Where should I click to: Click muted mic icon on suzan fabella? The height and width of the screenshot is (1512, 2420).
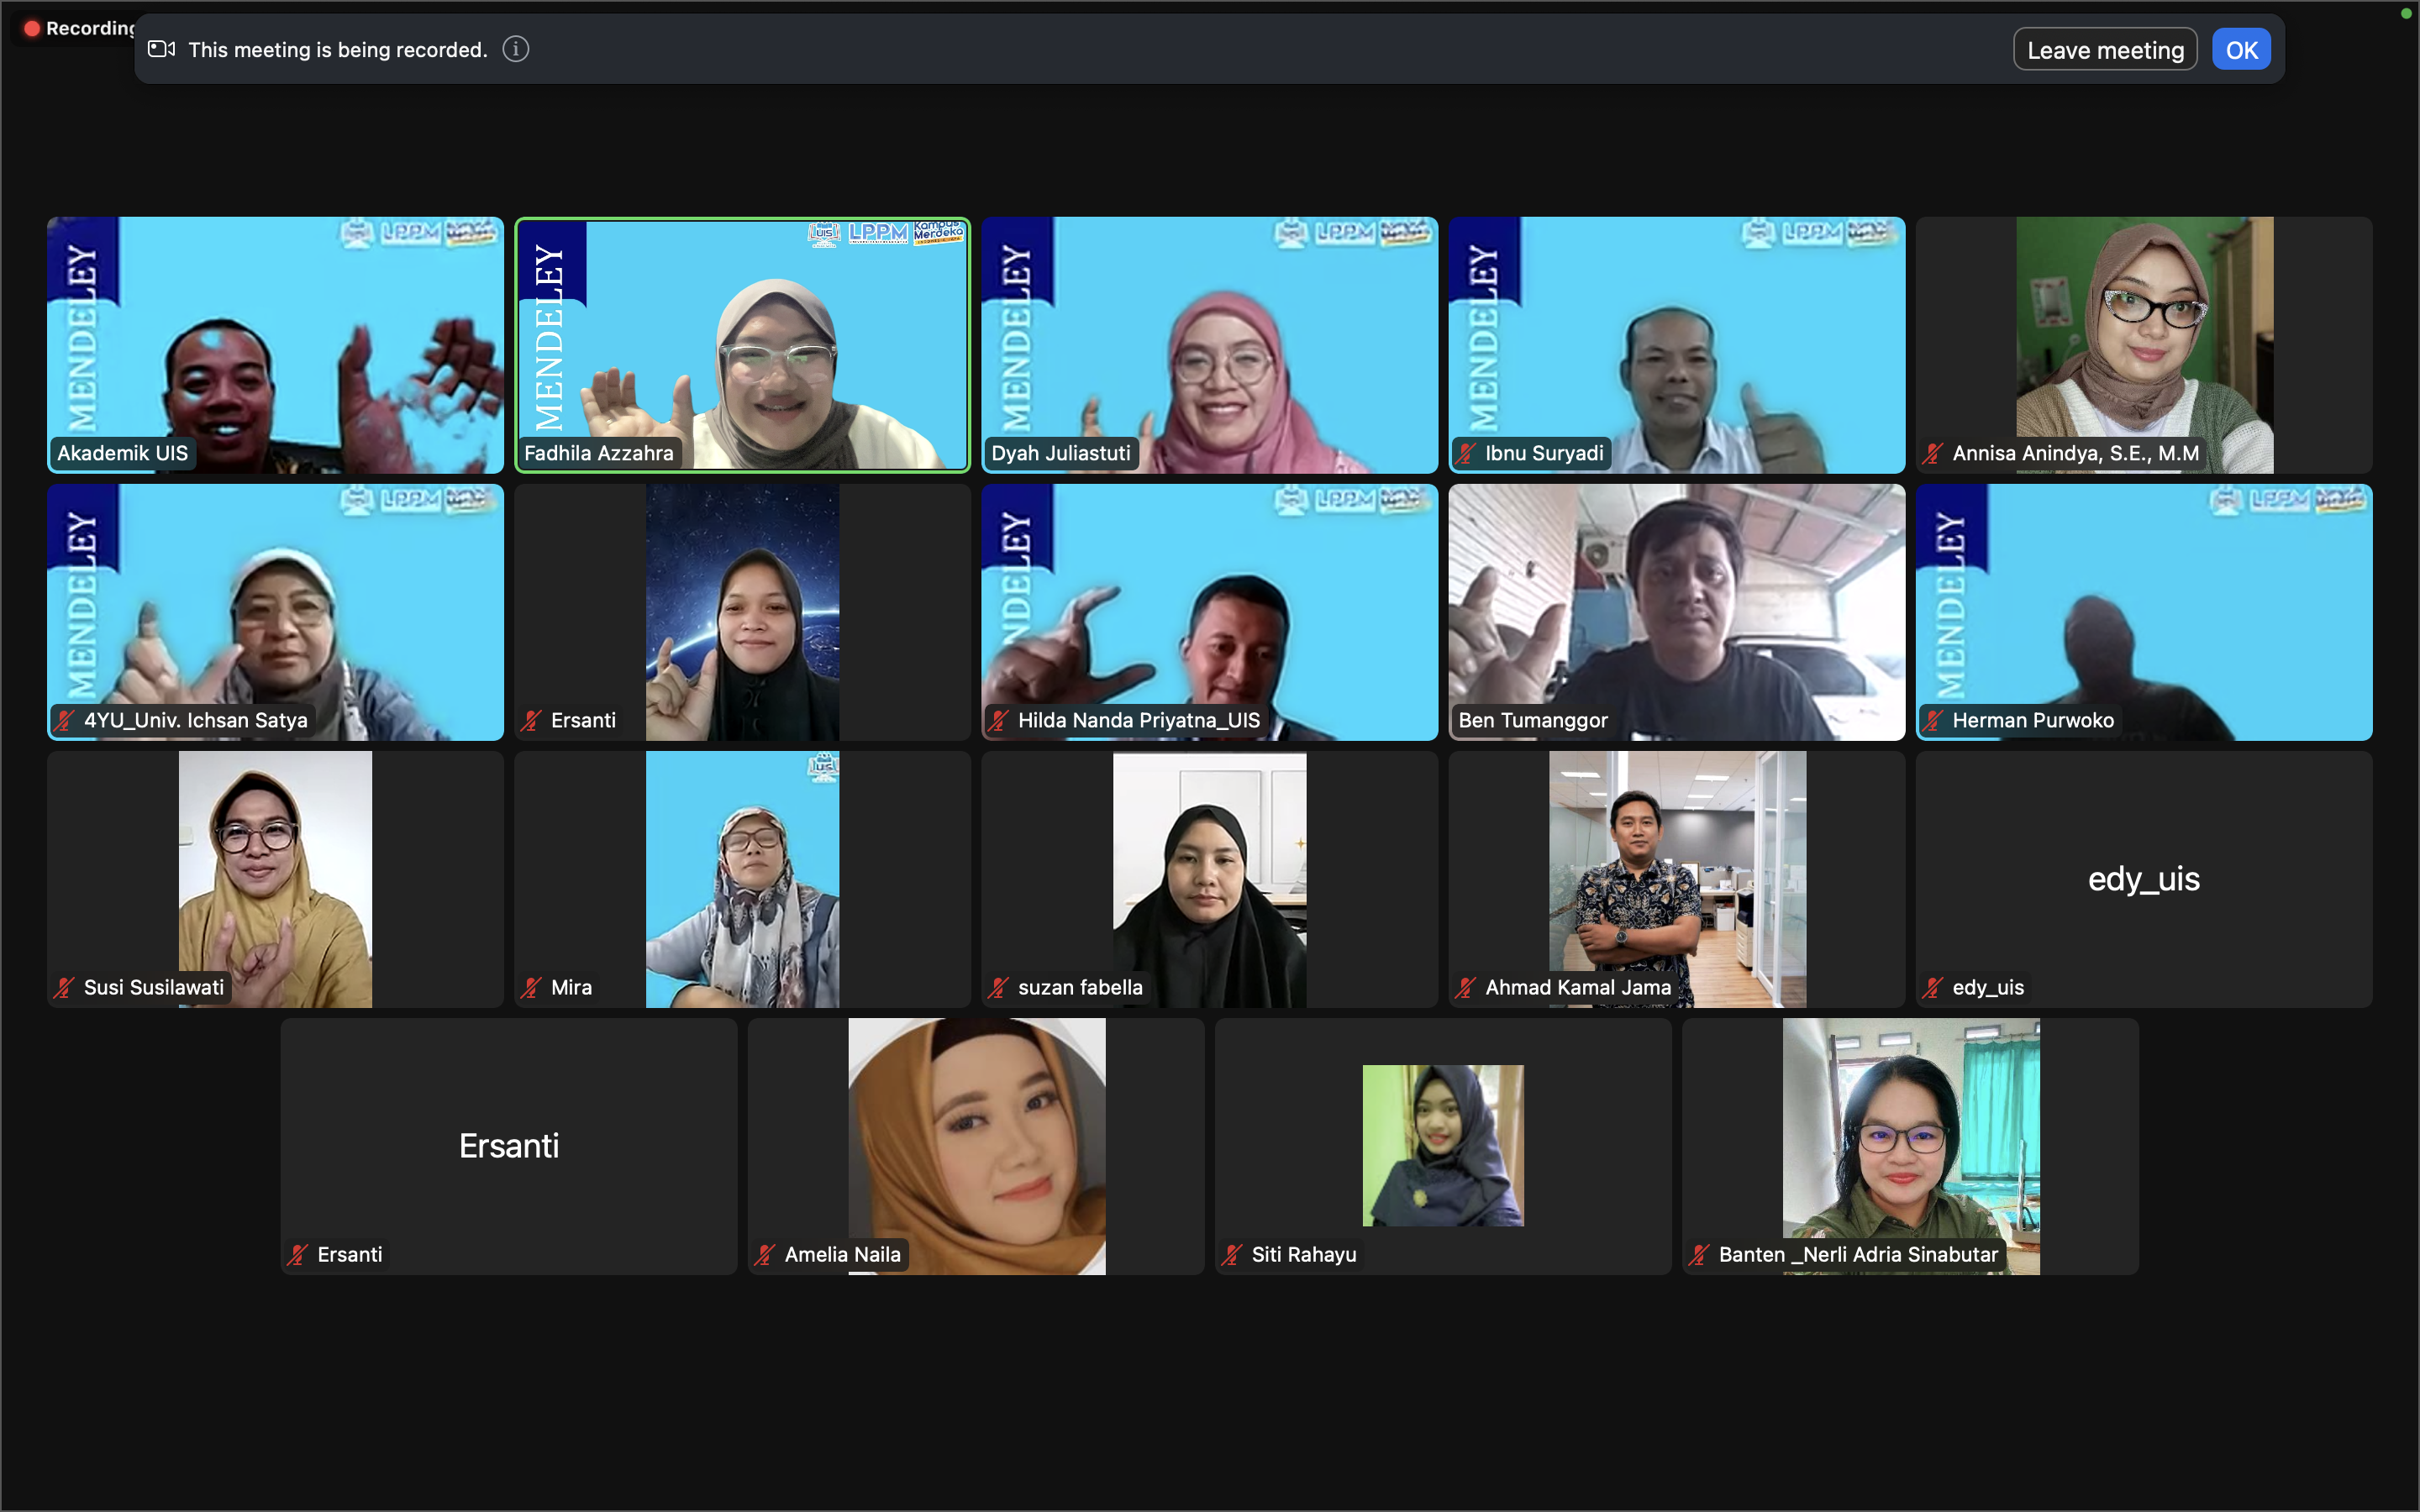click(998, 987)
